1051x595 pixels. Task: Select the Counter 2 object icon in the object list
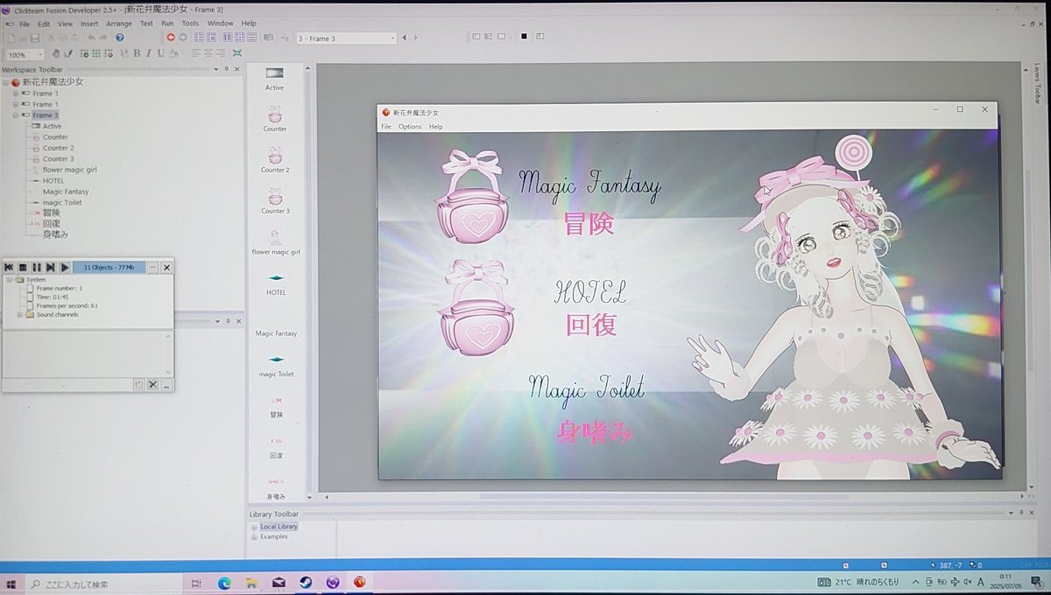point(275,156)
